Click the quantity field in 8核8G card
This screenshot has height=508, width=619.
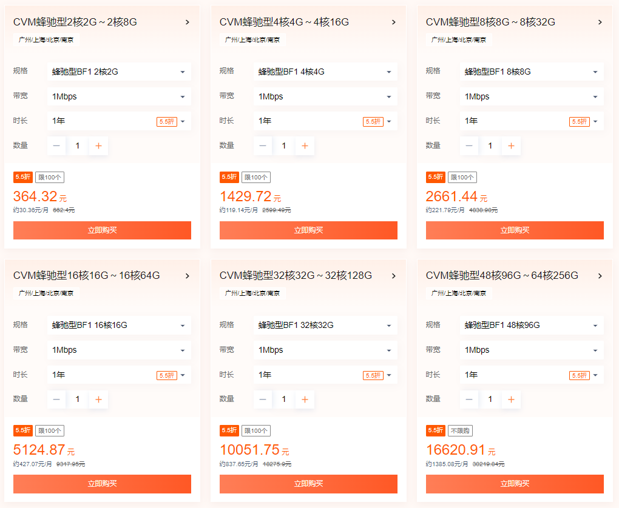pyautogui.click(x=490, y=146)
